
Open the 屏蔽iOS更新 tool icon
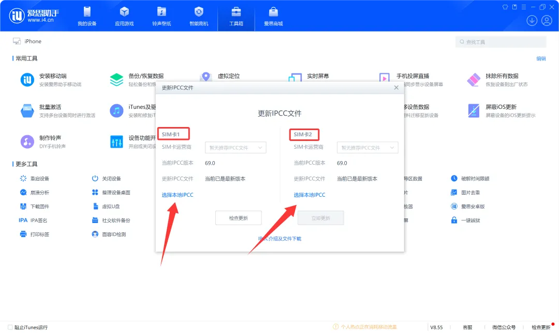coord(474,110)
